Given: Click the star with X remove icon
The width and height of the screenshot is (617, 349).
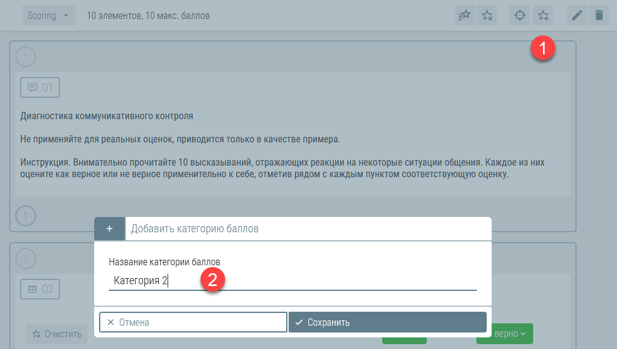Looking at the screenshot, I should pyautogui.click(x=487, y=16).
